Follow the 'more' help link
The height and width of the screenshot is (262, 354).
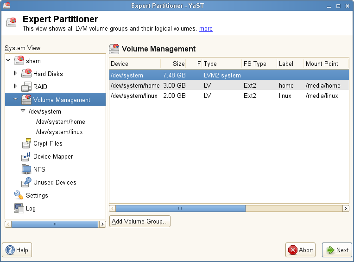pyautogui.click(x=206, y=28)
